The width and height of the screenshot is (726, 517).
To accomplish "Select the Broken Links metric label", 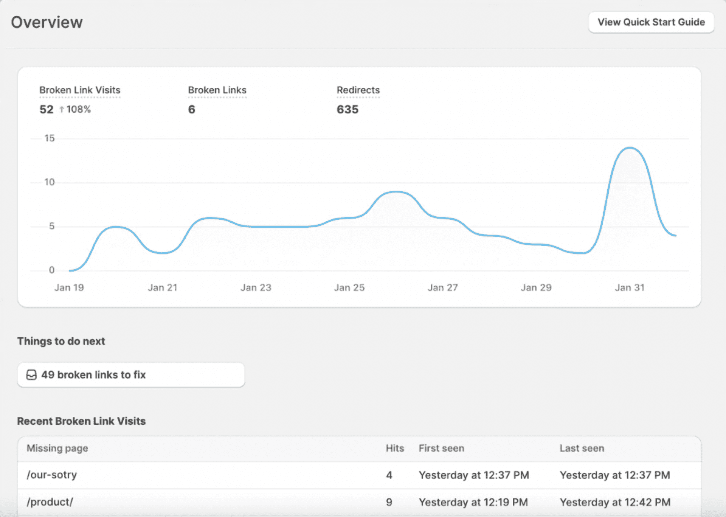I will [217, 90].
